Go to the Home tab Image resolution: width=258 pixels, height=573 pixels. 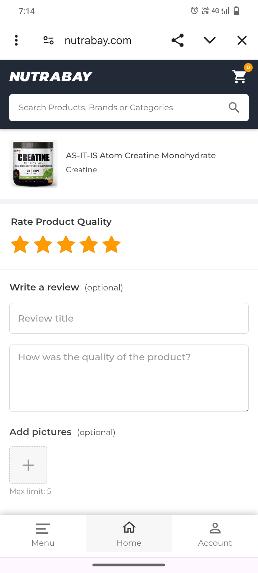click(x=129, y=534)
